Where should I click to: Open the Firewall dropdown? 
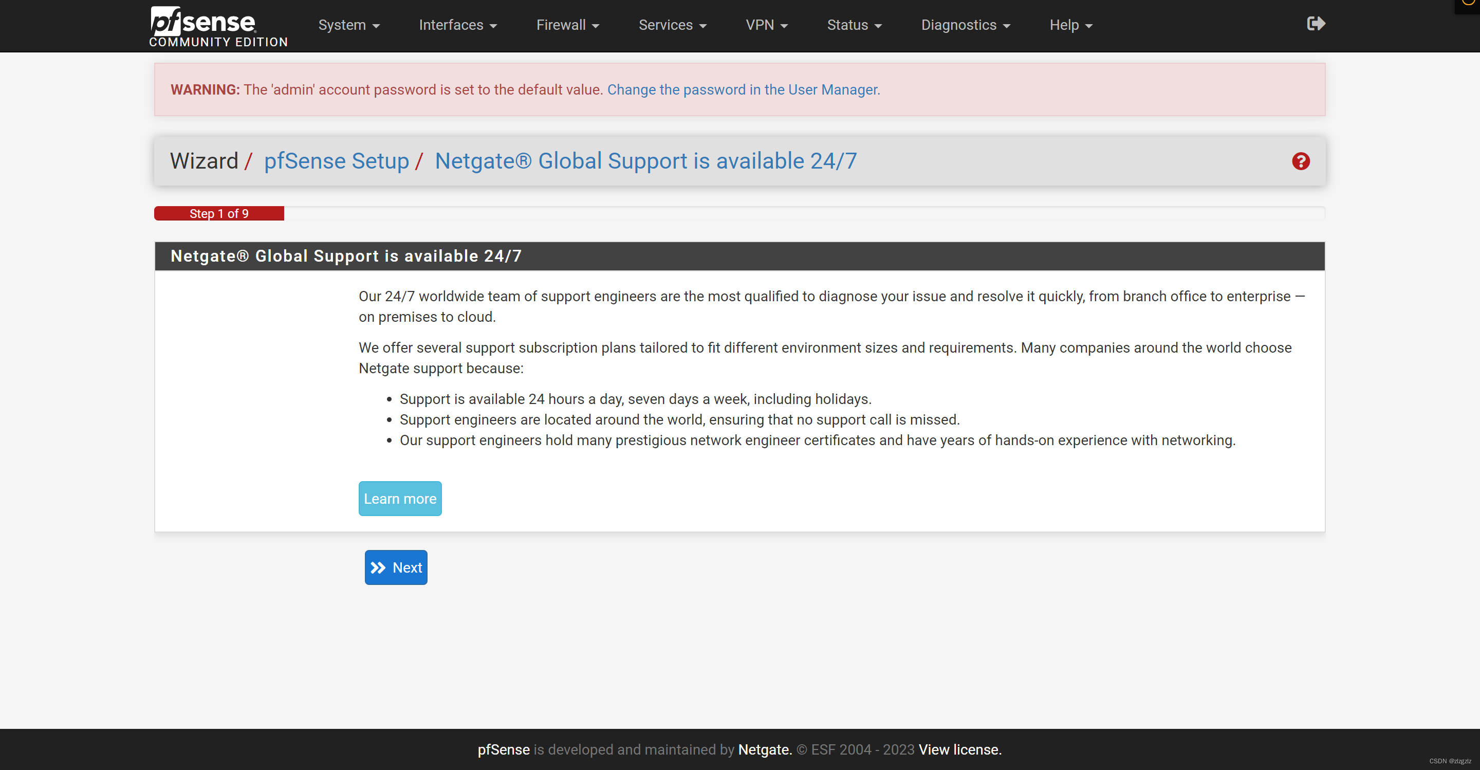click(567, 25)
